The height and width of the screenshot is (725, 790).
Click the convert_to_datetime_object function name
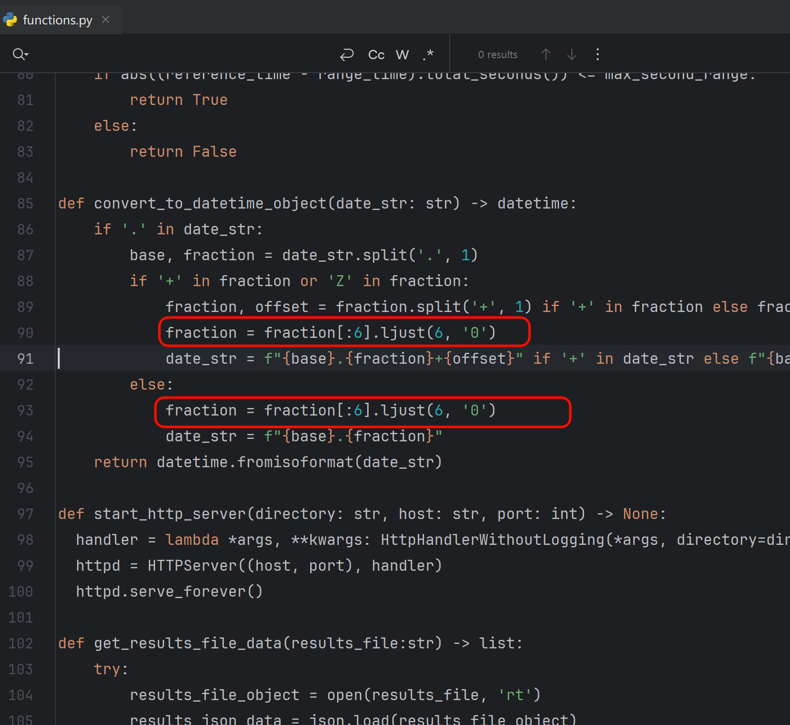(210, 204)
